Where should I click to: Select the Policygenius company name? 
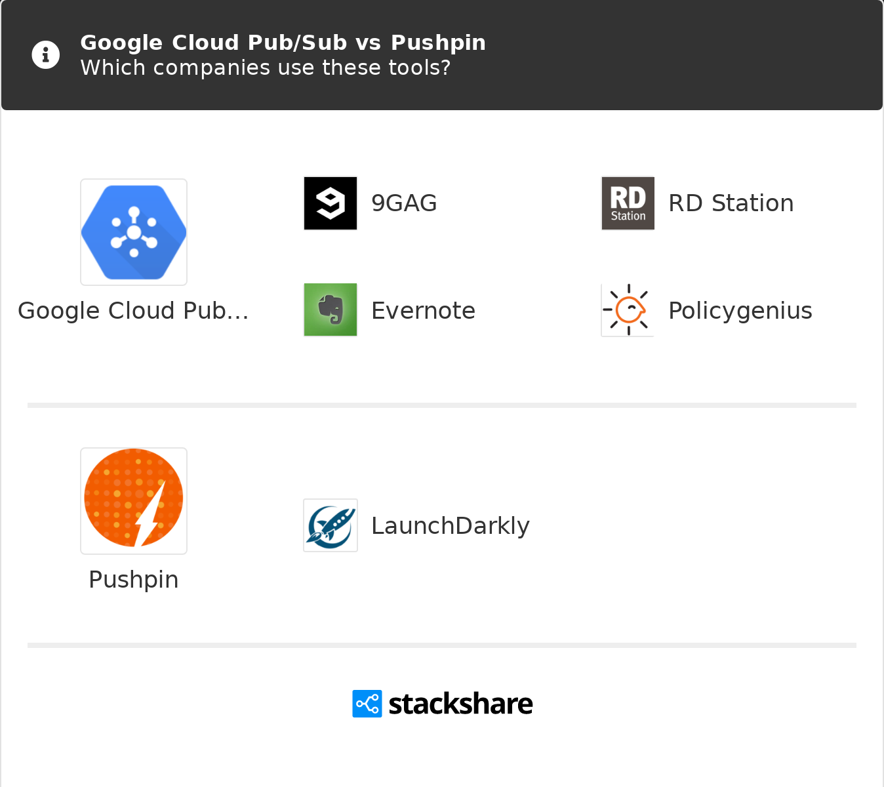click(740, 311)
